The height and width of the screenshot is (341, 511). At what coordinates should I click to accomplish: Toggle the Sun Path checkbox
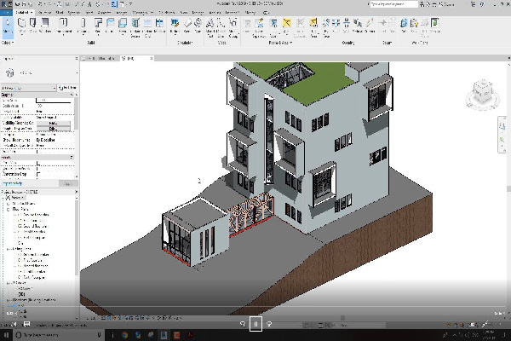pyautogui.click(x=37, y=152)
